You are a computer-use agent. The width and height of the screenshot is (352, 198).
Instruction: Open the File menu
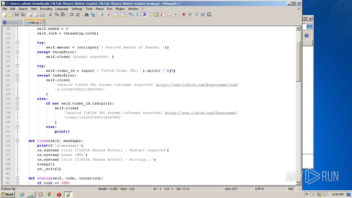5,9
